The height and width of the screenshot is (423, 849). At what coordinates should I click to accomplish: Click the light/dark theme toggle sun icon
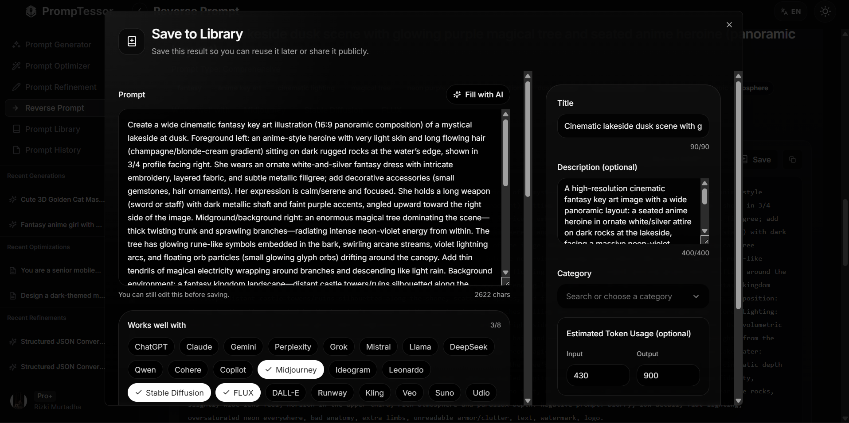825,12
